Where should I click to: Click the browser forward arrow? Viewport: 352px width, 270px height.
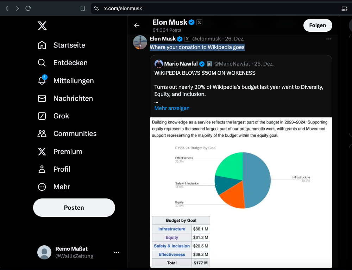point(18,8)
